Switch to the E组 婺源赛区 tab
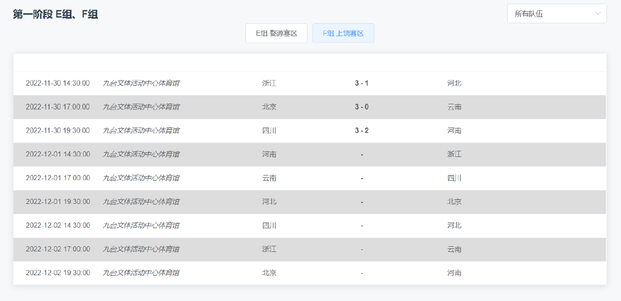 click(276, 33)
